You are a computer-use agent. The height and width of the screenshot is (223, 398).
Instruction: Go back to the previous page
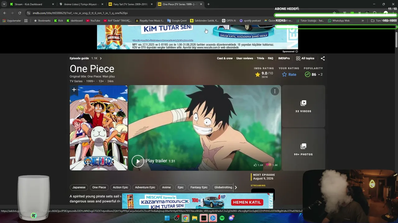pos(5,13)
